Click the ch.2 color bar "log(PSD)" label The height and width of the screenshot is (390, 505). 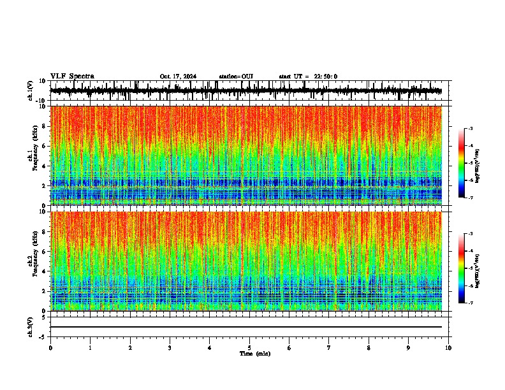(x=477, y=271)
